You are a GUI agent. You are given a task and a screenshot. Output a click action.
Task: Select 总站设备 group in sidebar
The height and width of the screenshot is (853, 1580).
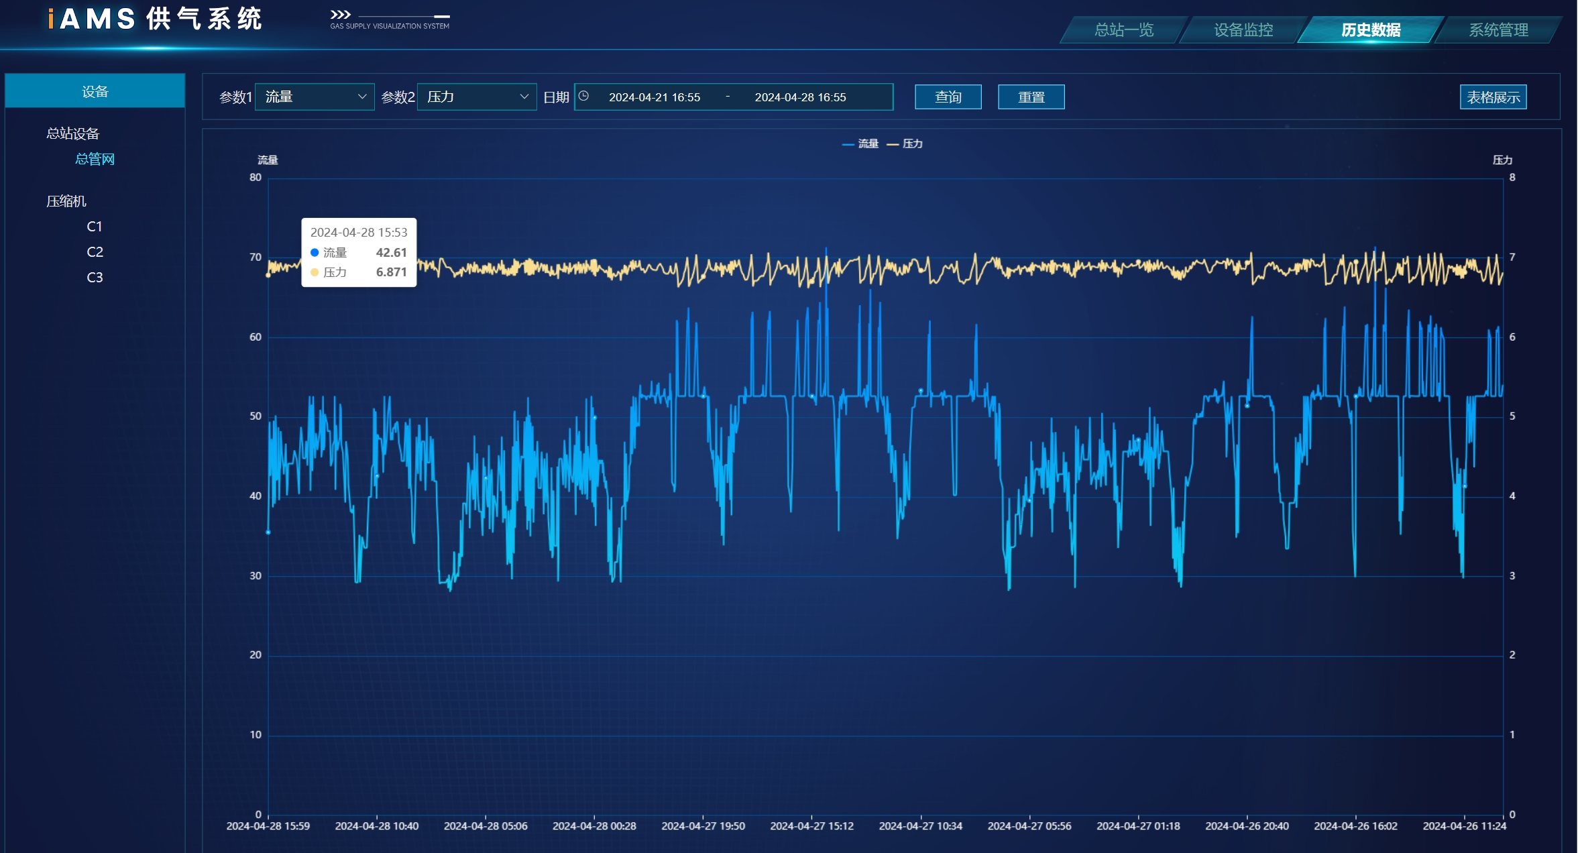pos(72,133)
